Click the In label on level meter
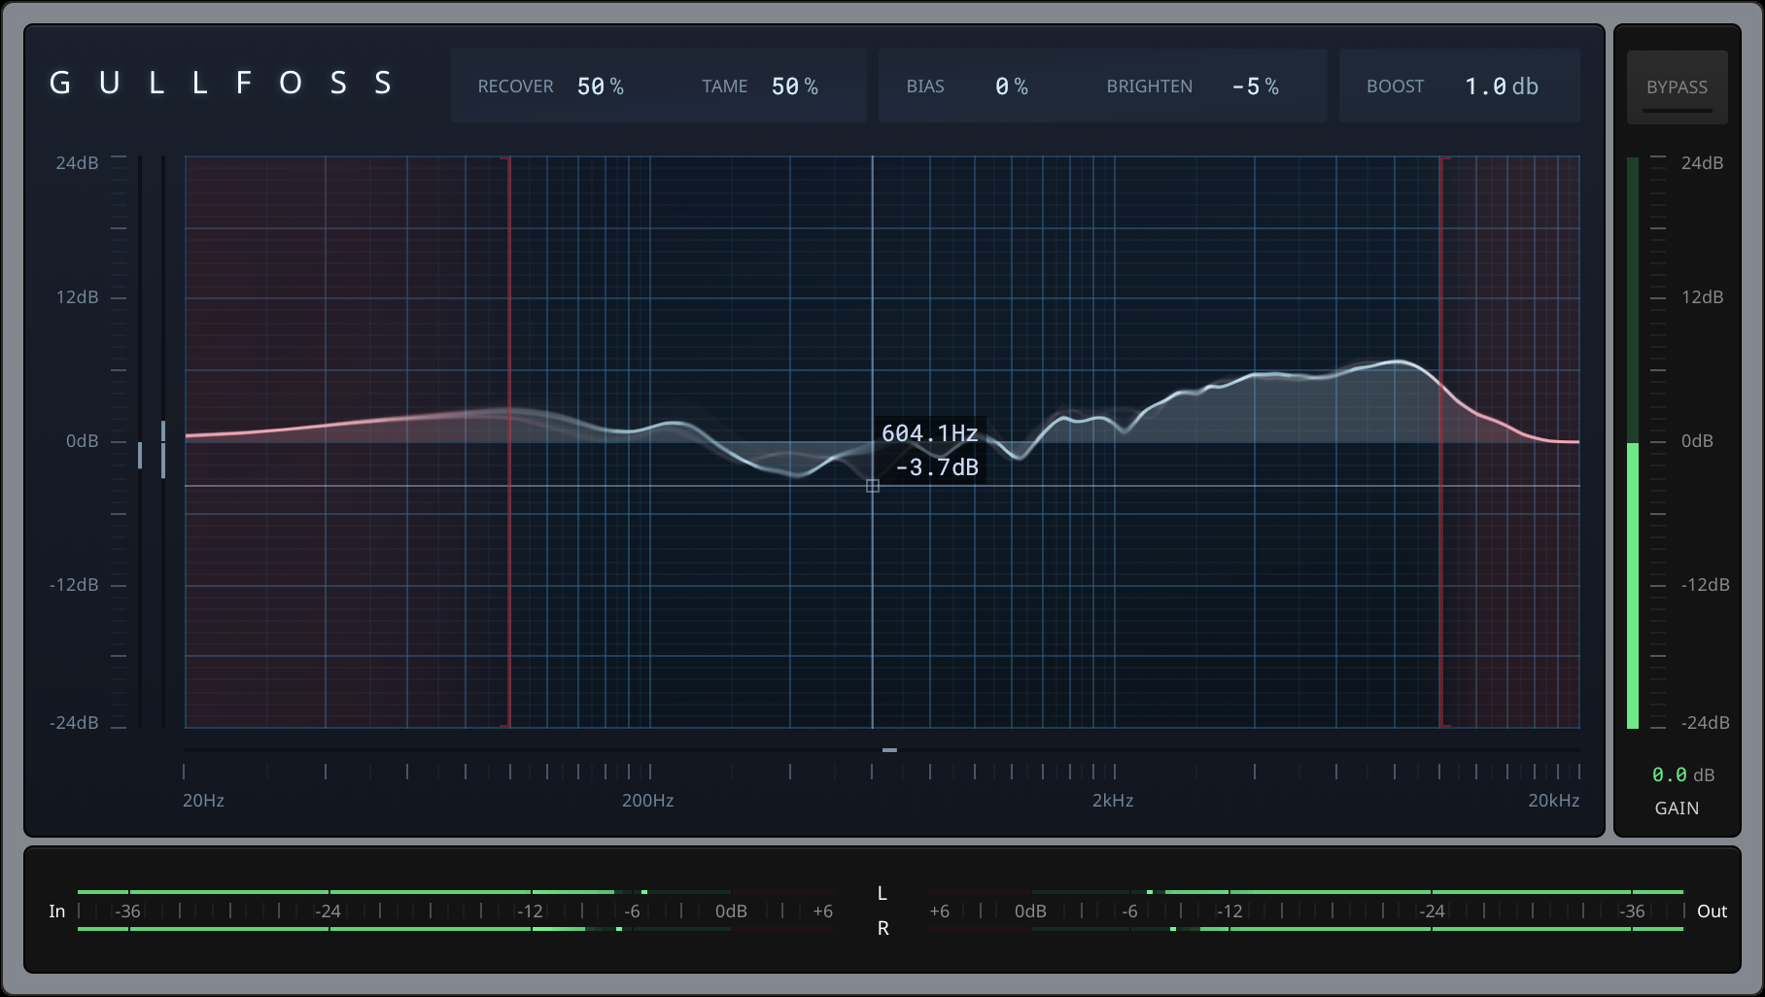1765x997 pixels. pos(57,911)
